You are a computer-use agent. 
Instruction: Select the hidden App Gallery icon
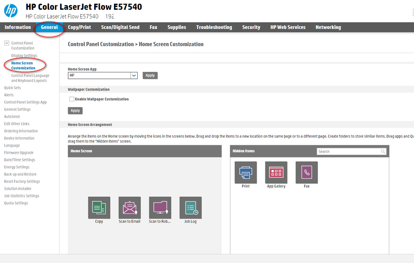(x=276, y=172)
